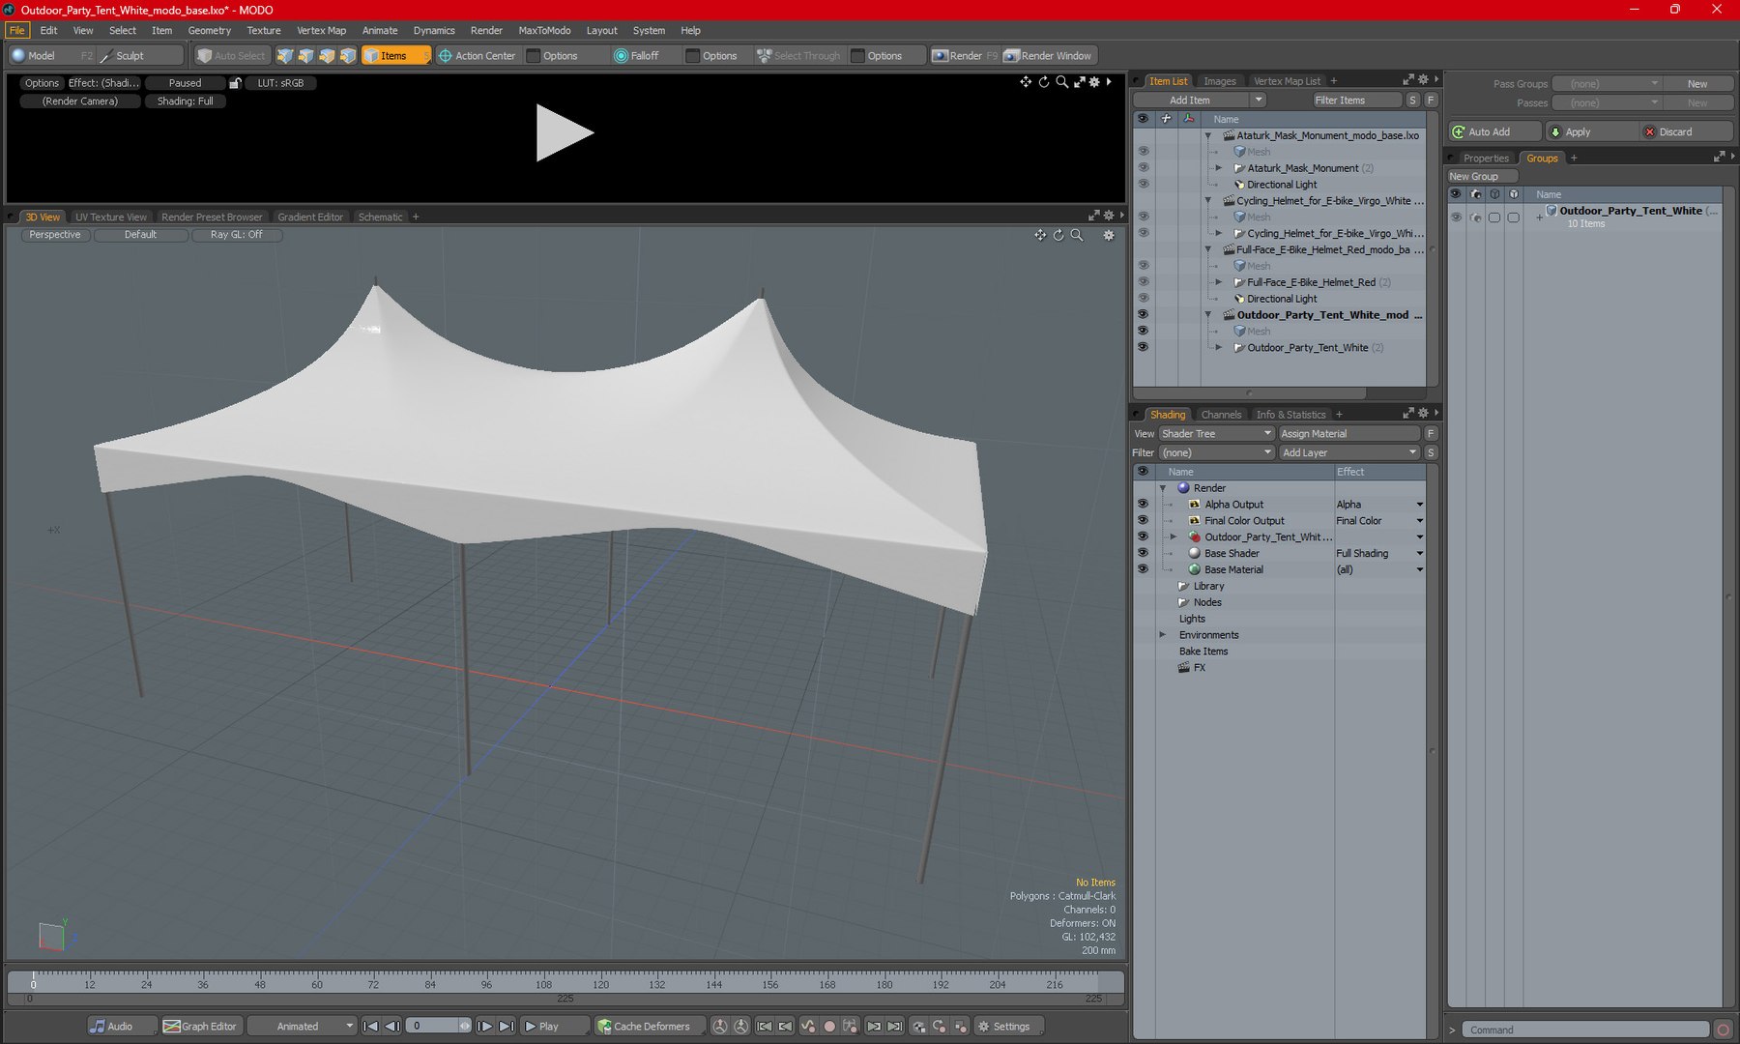Toggle visibility of Alpha Output layer
This screenshot has height=1044, width=1740.
1143,505
